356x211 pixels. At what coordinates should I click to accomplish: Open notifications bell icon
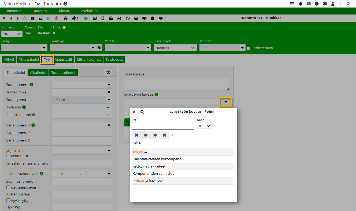[301, 4]
